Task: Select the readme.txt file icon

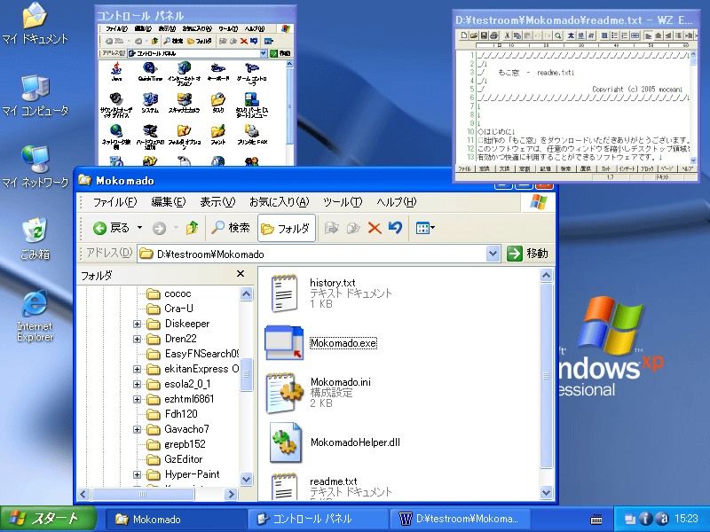Action: point(284,487)
